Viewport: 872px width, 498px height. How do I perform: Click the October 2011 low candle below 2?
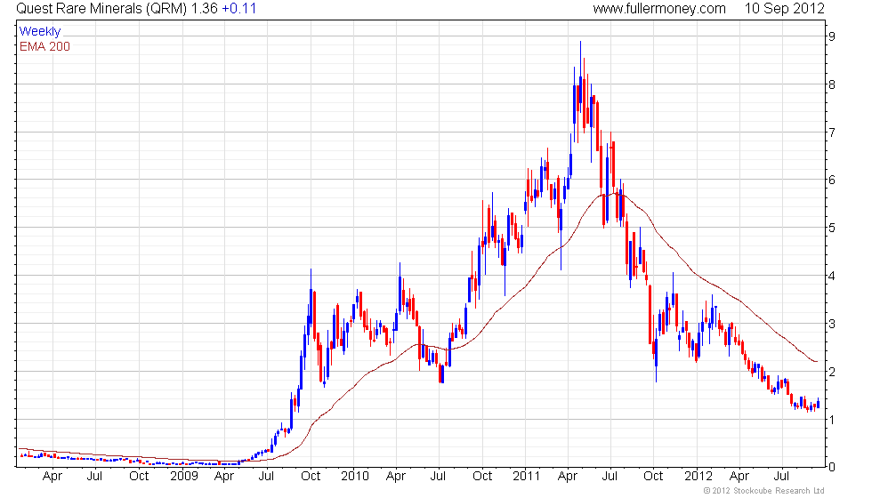657,353
